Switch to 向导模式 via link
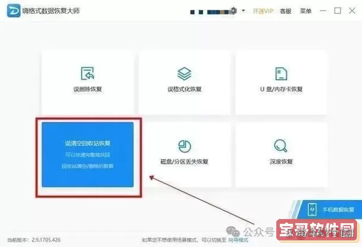This screenshot has height=247, width=362. pyautogui.click(x=238, y=240)
